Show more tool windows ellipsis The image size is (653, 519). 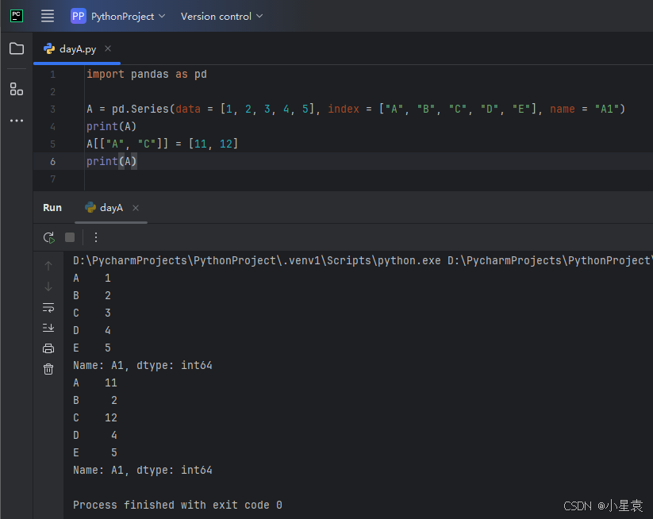[17, 121]
